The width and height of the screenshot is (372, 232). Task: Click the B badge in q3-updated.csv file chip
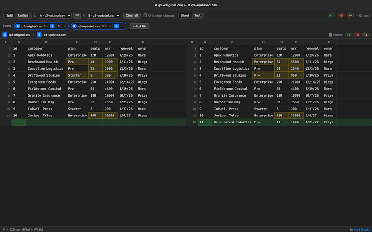[74, 26]
